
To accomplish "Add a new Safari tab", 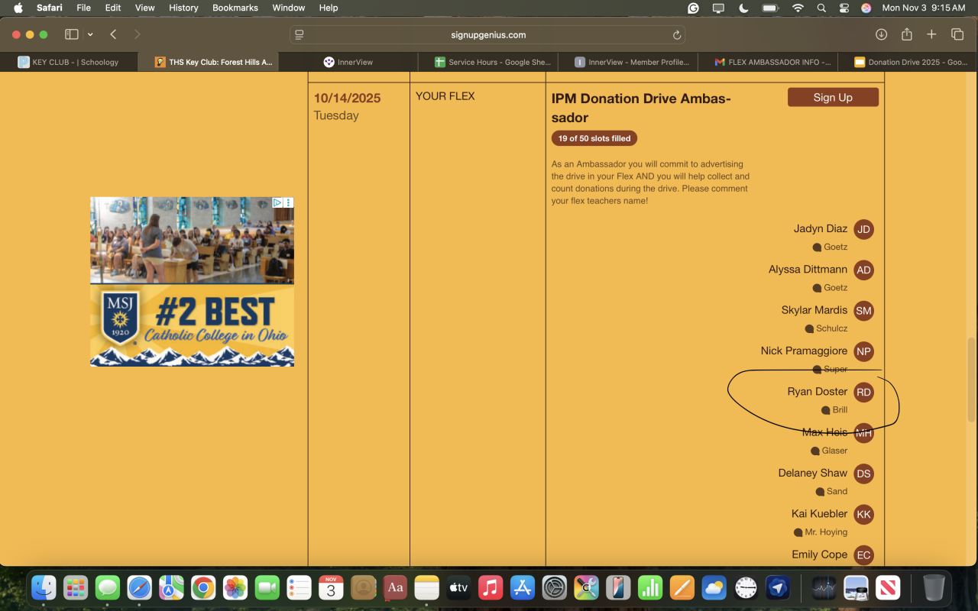I will (x=931, y=34).
